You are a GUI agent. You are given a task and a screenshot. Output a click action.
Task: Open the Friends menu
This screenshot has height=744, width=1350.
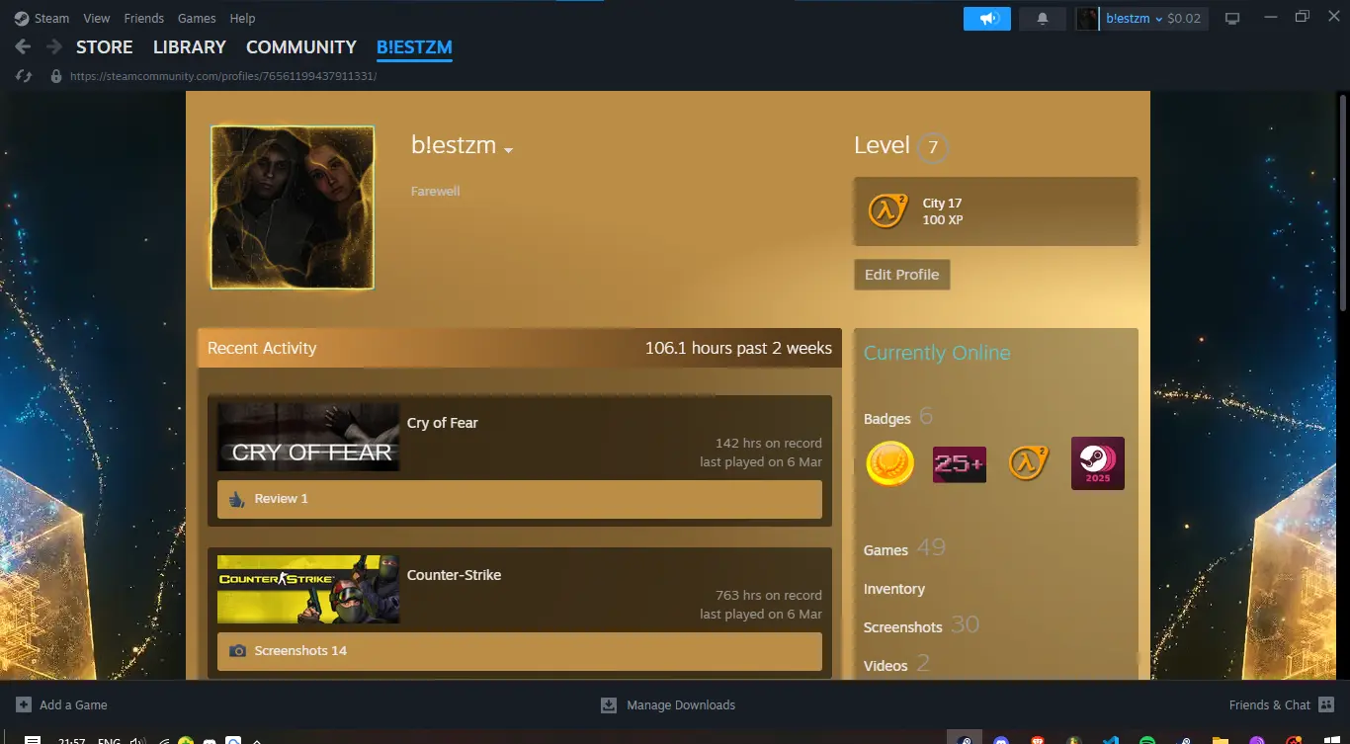pos(144,18)
